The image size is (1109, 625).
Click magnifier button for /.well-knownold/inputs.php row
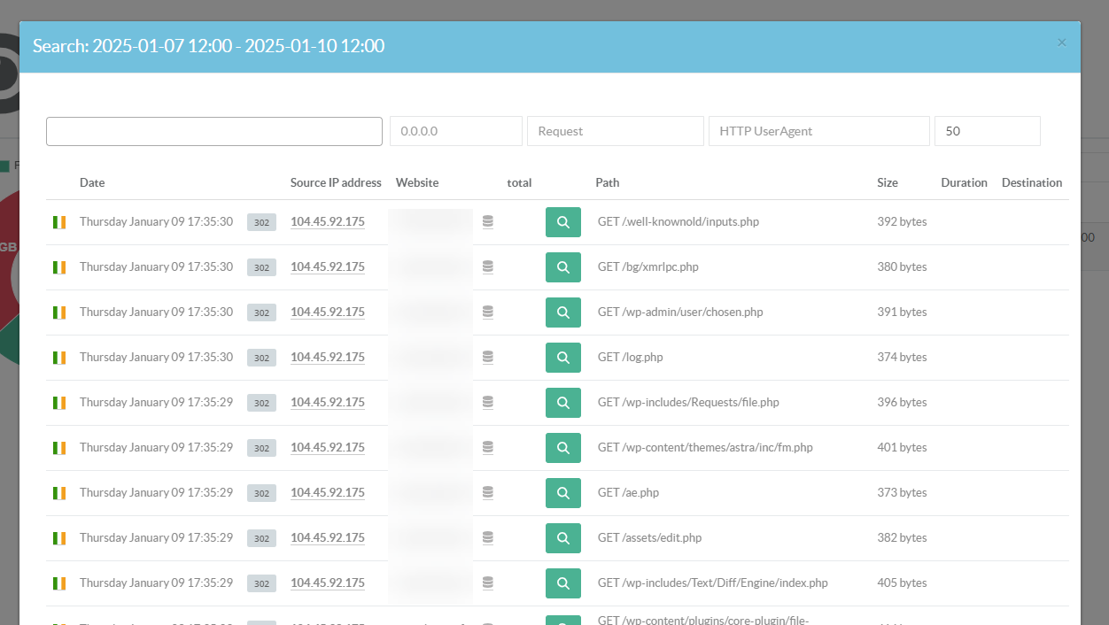pyautogui.click(x=562, y=222)
